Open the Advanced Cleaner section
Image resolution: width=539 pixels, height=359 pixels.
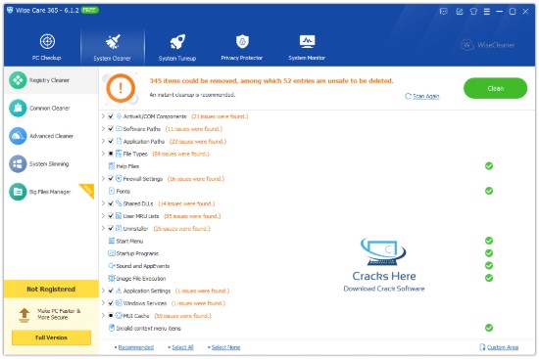51,136
